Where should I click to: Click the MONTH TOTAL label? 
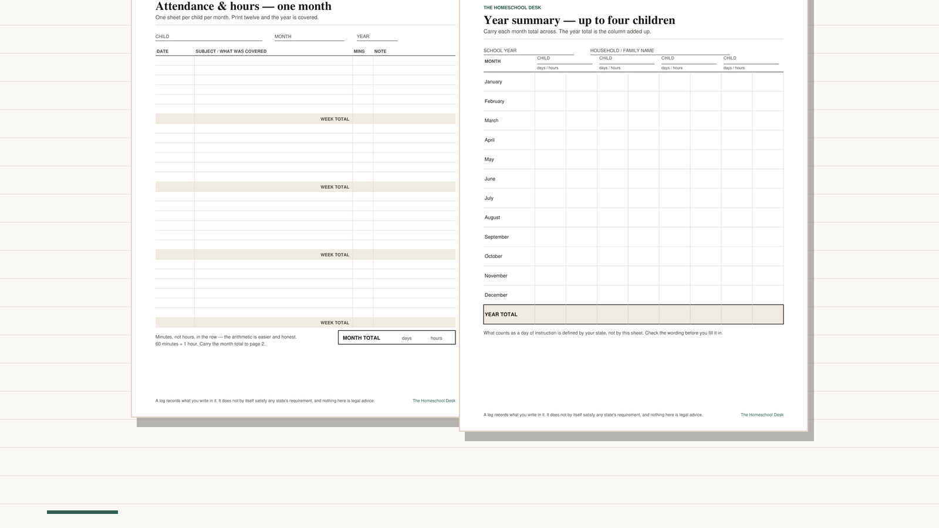coord(362,338)
